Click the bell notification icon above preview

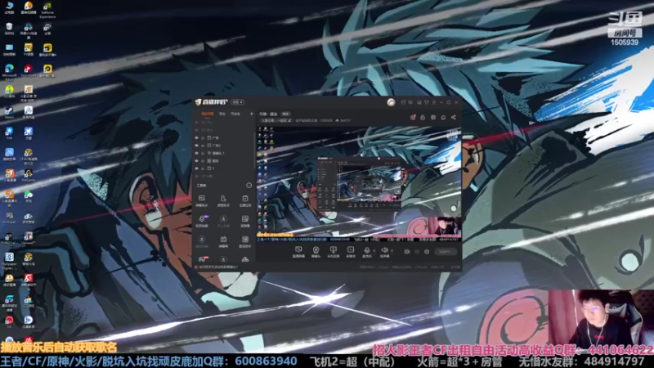[x=443, y=117]
